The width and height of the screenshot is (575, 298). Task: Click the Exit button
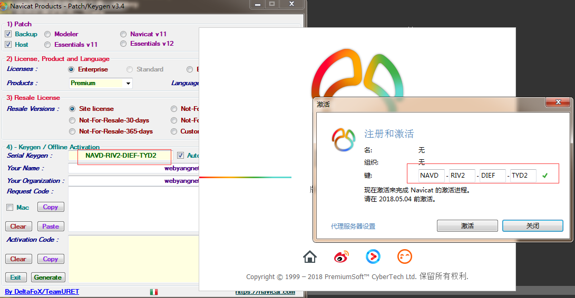tap(16, 277)
